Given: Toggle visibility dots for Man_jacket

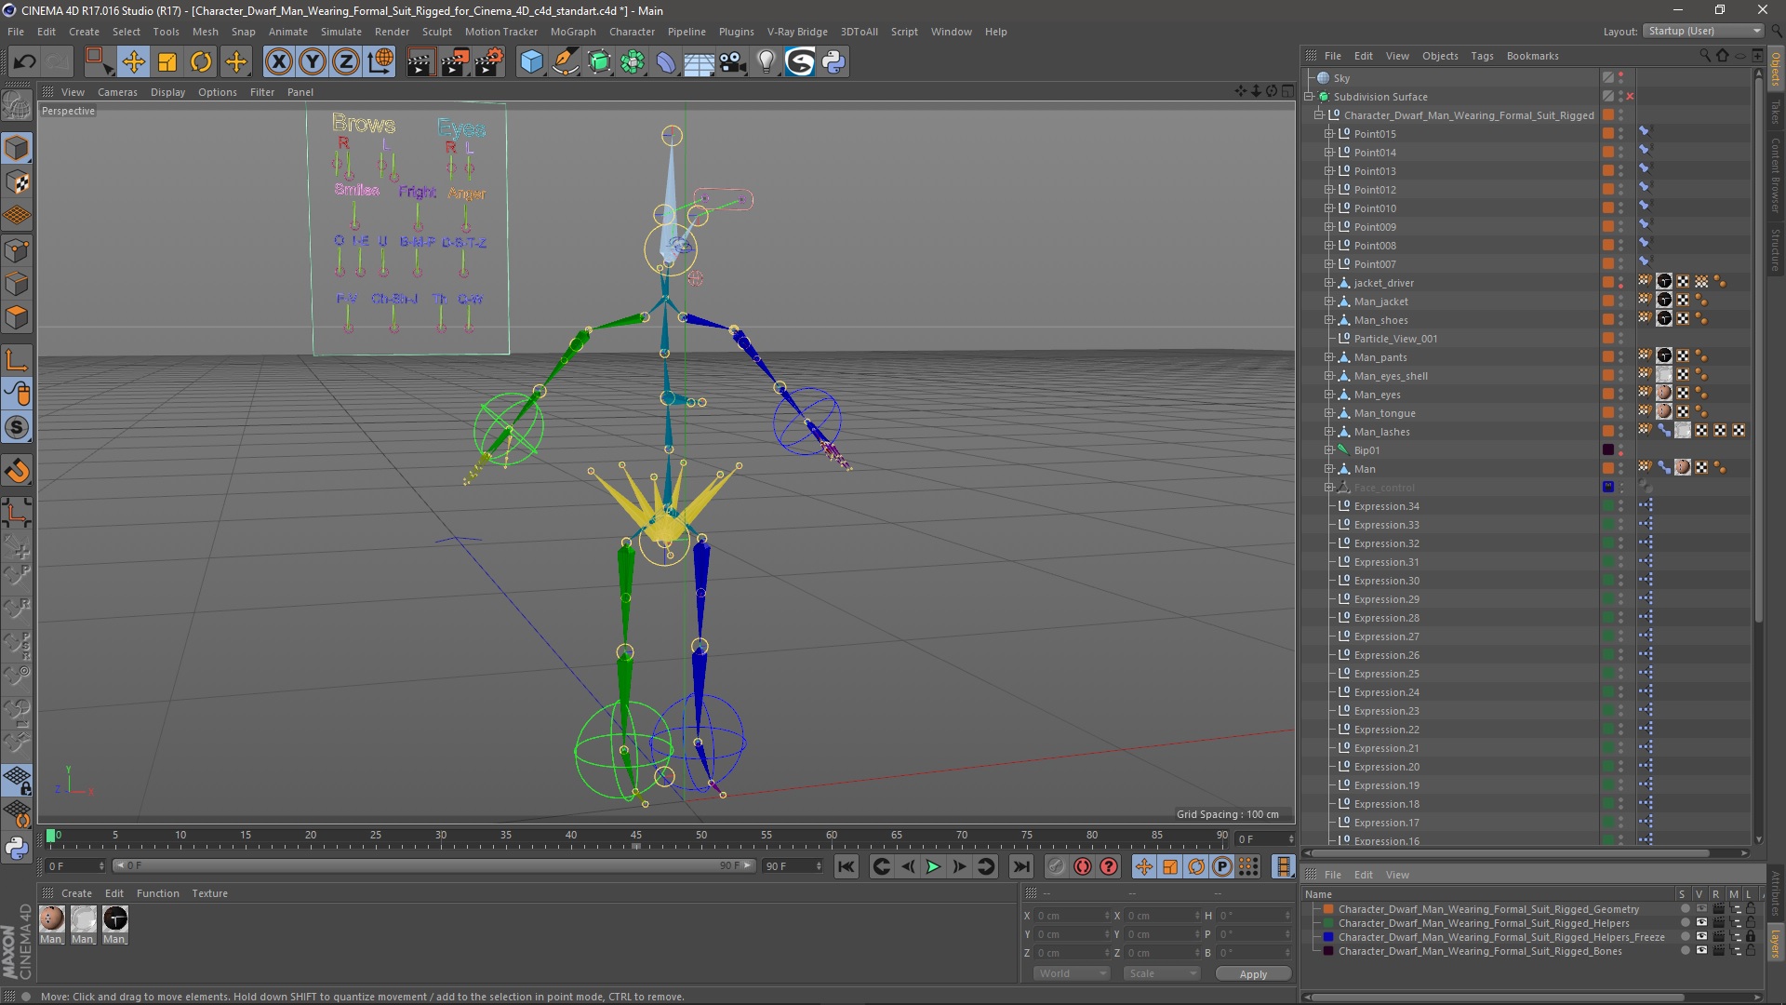Looking at the screenshot, I should [1620, 301].
